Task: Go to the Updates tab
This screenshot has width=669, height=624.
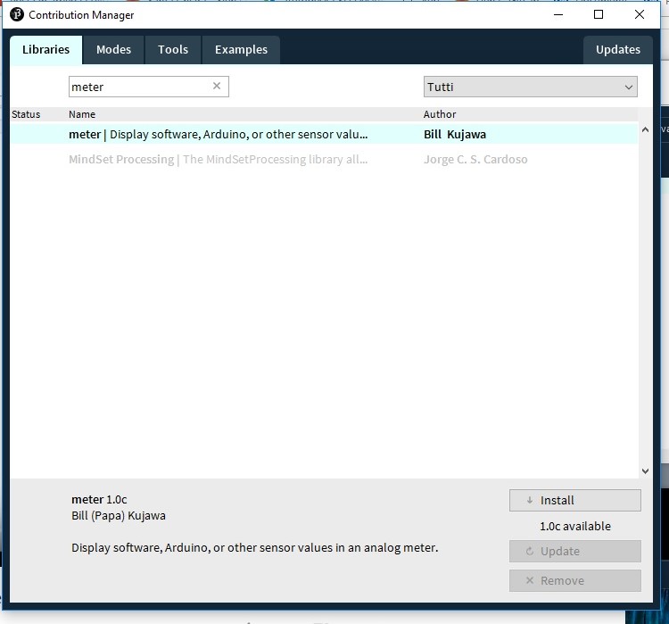Action: click(x=618, y=50)
